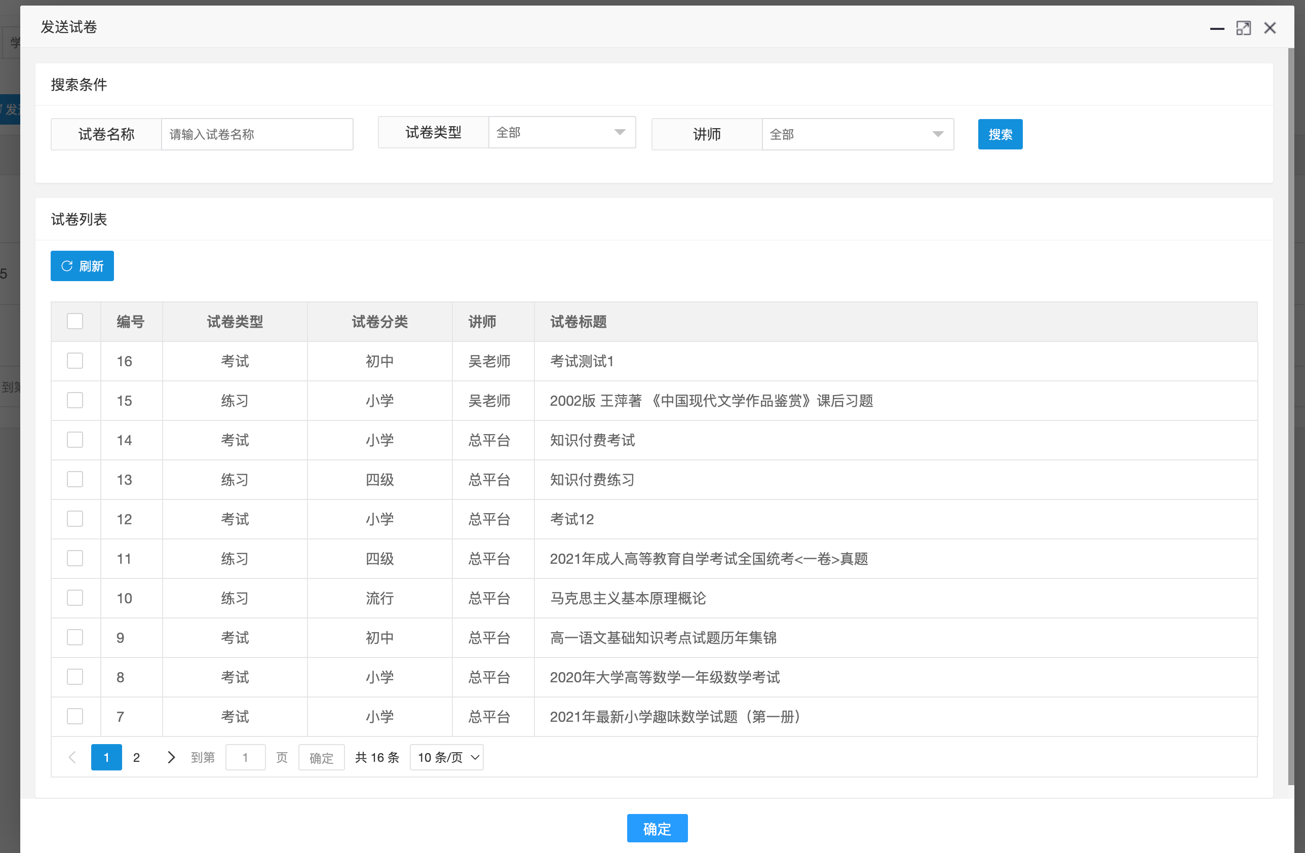Image resolution: width=1305 pixels, height=853 pixels.
Task: Click title 考试测试1
Action: [582, 361]
